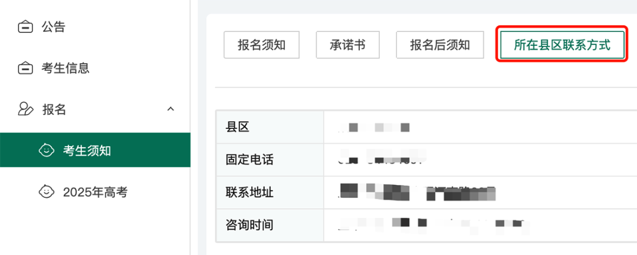This screenshot has width=637, height=255.
Task: Click the smiley icon beside 考生须知
Action: pyautogui.click(x=46, y=151)
